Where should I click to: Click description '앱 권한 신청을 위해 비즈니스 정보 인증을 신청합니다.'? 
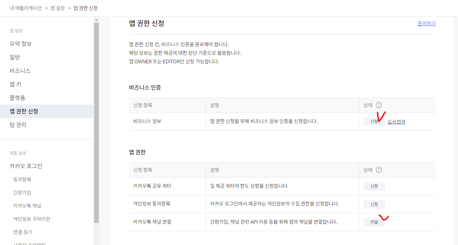264,121
